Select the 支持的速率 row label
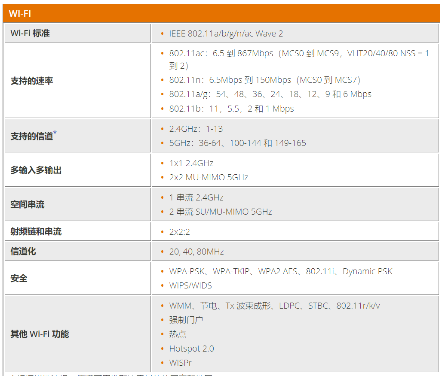The width and height of the screenshot is (442, 376). 32,81
